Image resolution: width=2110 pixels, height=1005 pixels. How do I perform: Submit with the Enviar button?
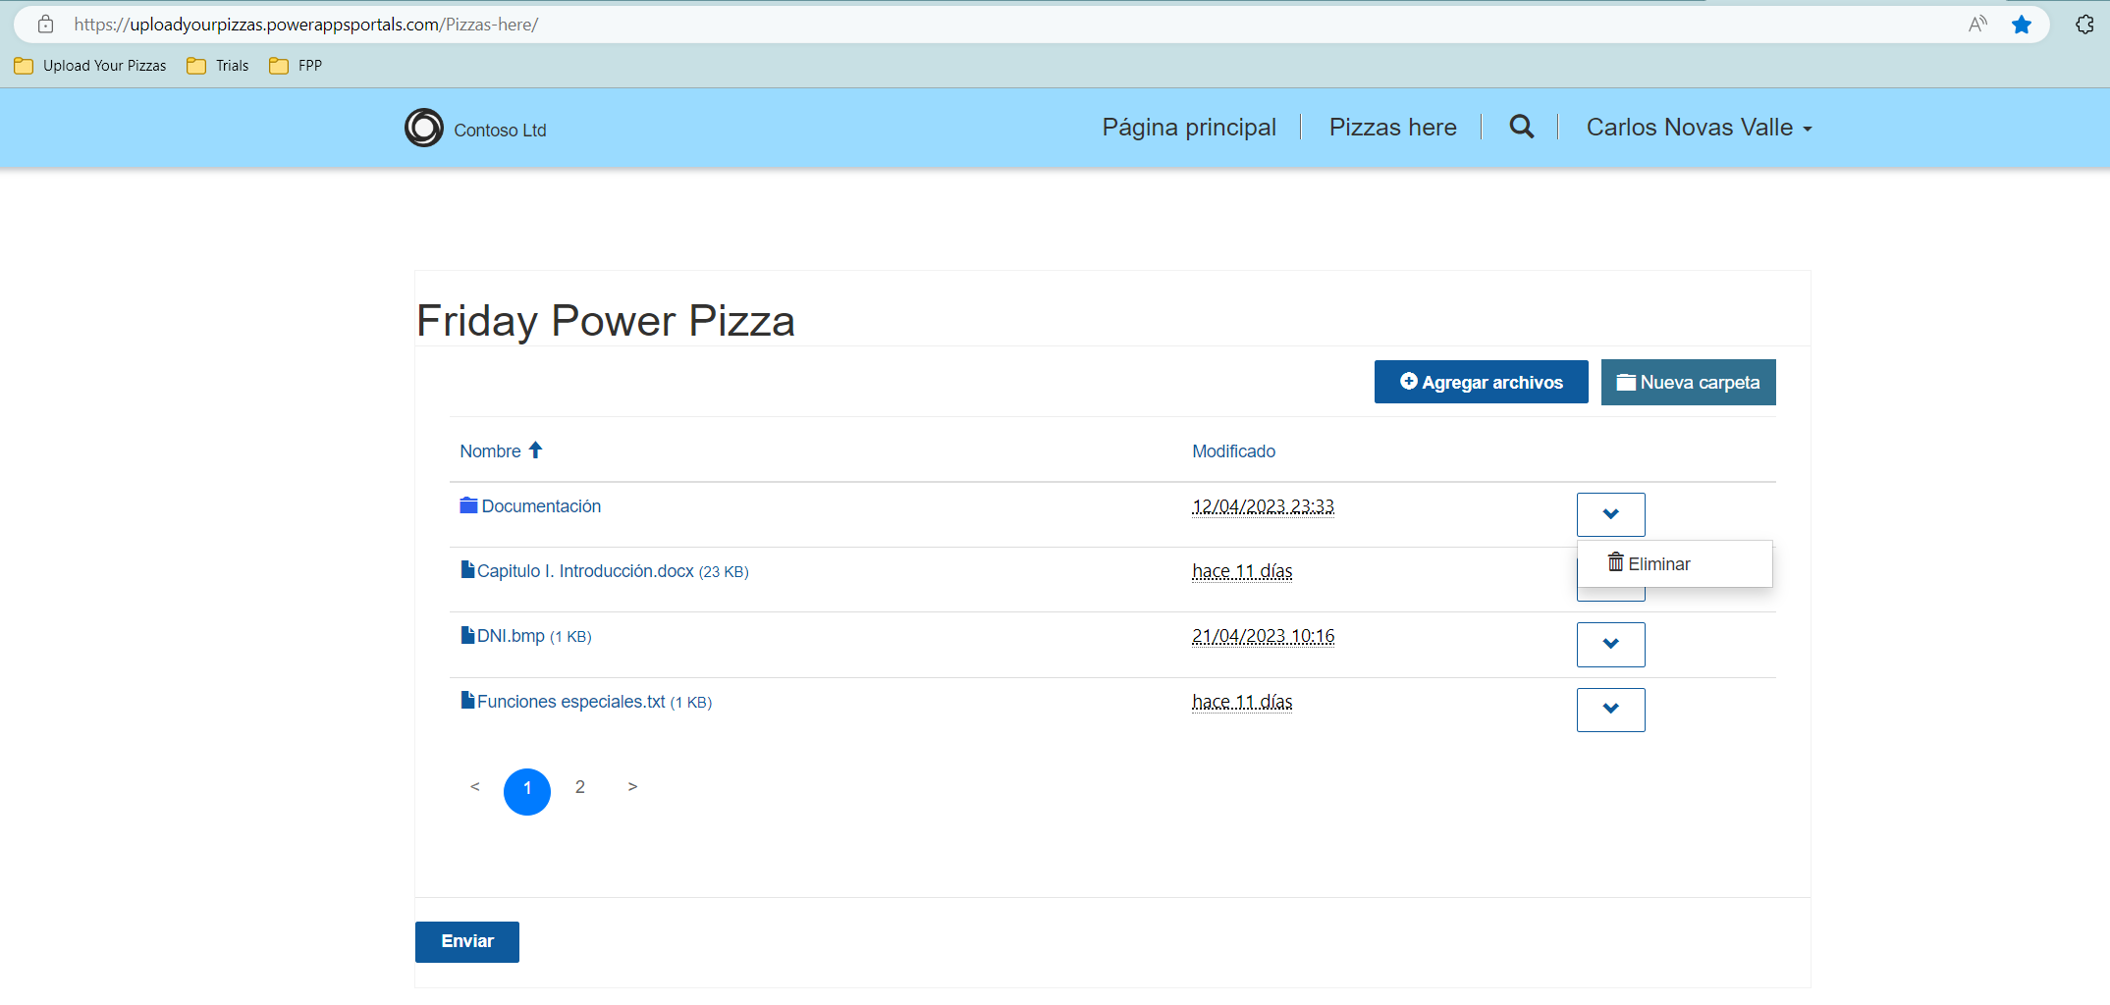coord(467,941)
